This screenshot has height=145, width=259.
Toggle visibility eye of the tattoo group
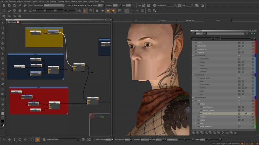(199, 104)
